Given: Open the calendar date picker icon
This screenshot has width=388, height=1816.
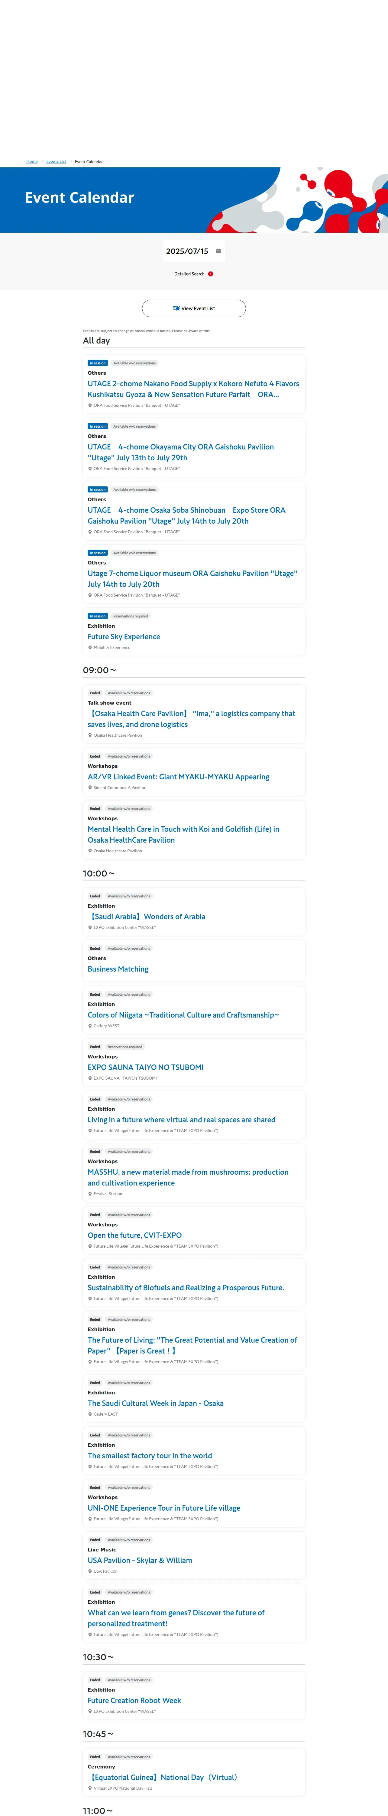Looking at the screenshot, I should pos(218,251).
